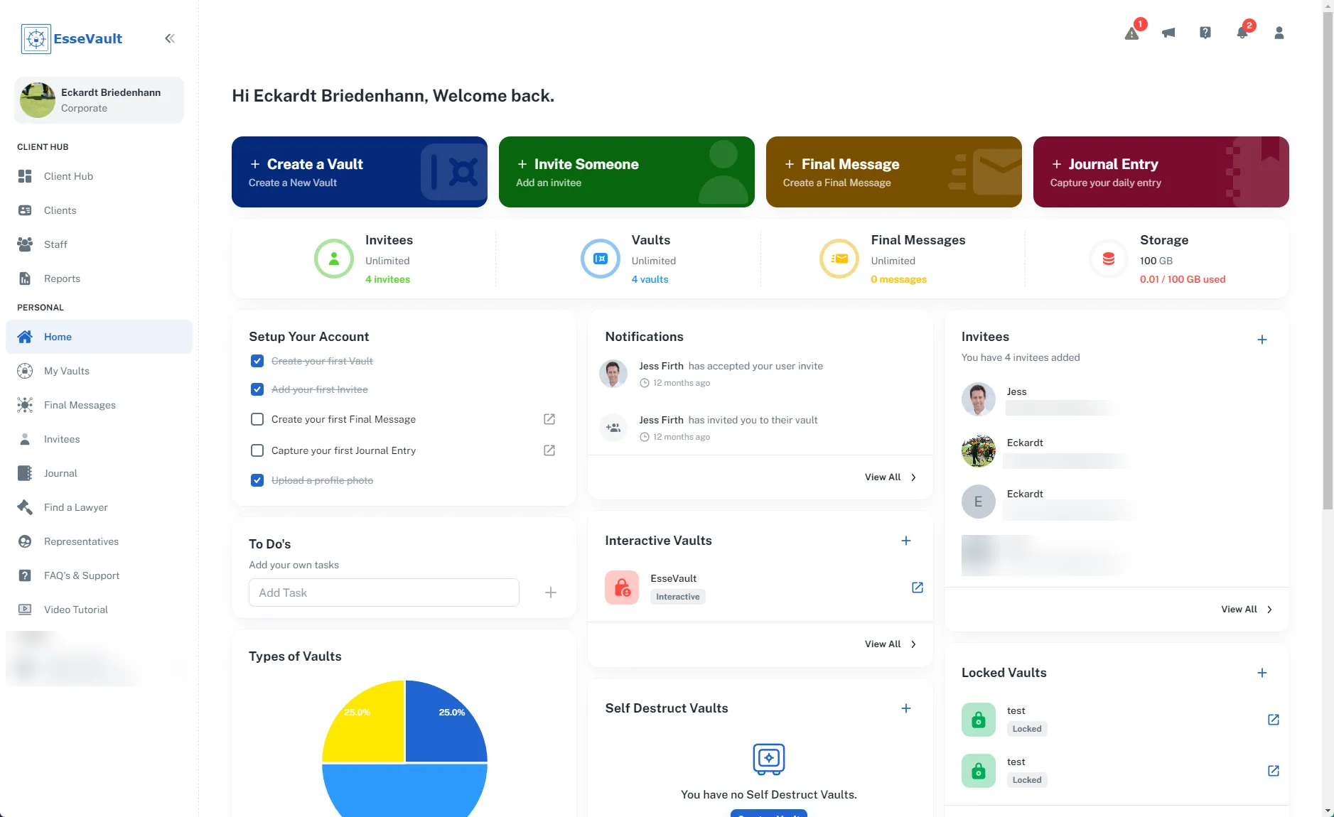The width and height of the screenshot is (1334, 817).
Task: Open the announcements megaphone icon
Action: pos(1168,33)
